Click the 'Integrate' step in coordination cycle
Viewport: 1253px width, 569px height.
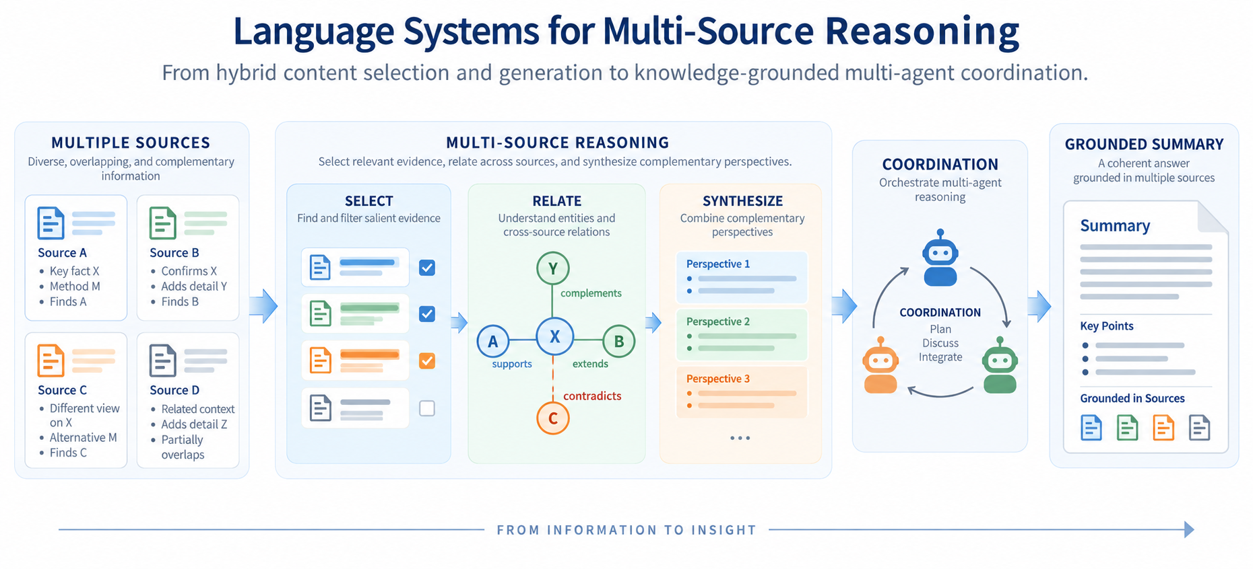click(x=940, y=357)
